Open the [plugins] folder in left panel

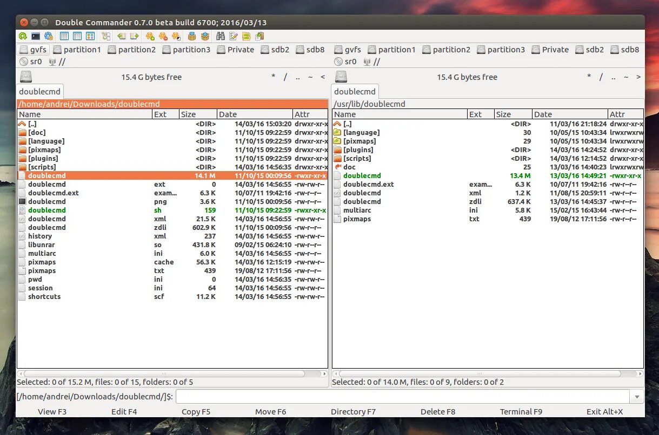point(43,158)
